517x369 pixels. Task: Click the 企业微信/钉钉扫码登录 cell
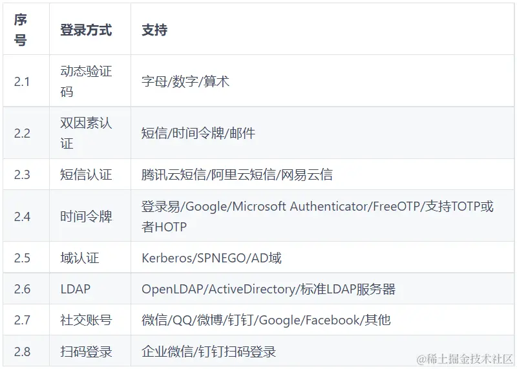322,351
